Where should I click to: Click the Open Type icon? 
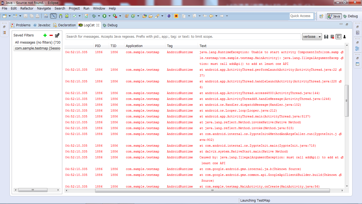click(x=144, y=16)
